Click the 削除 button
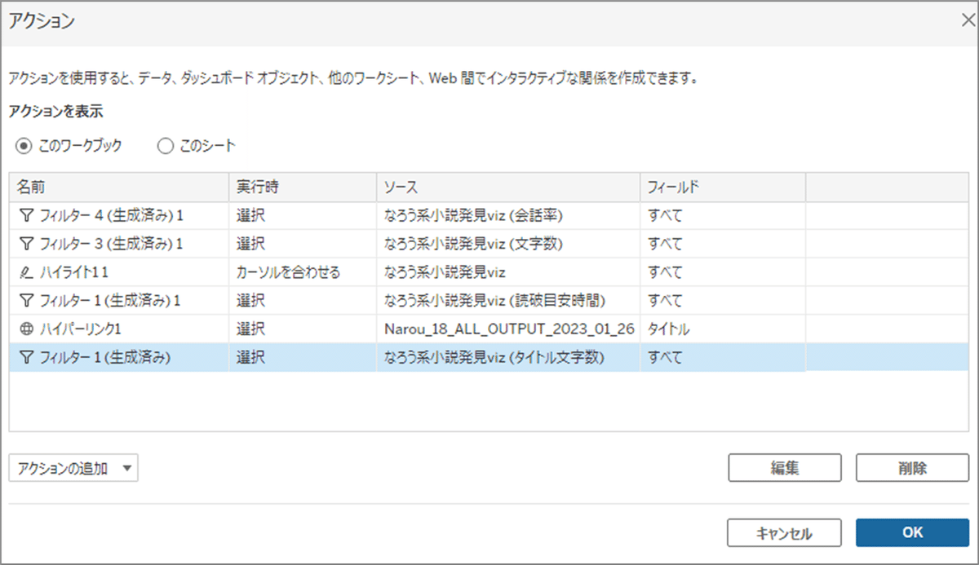Image resolution: width=979 pixels, height=565 pixels. [x=912, y=468]
